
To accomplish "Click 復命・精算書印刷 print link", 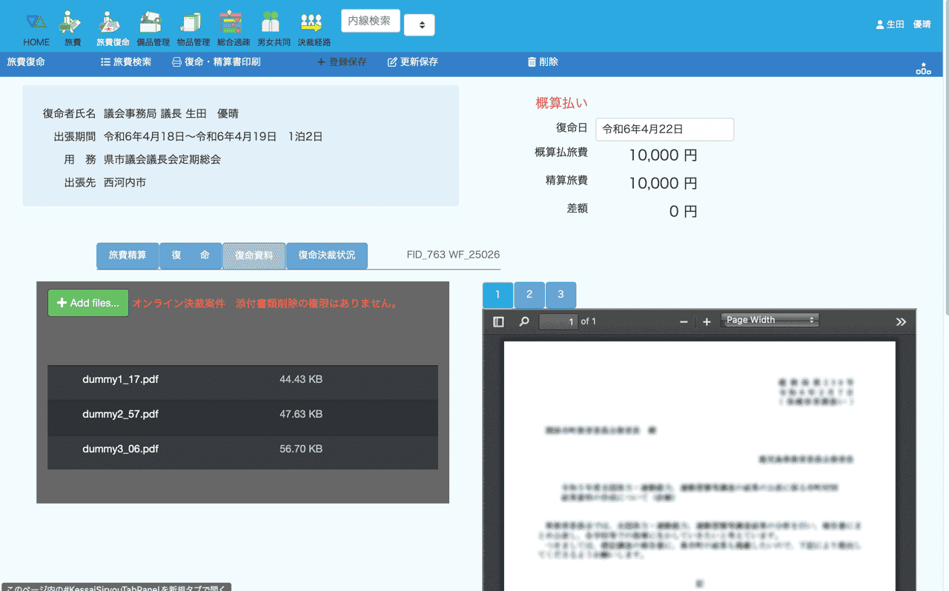I will (x=216, y=62).
